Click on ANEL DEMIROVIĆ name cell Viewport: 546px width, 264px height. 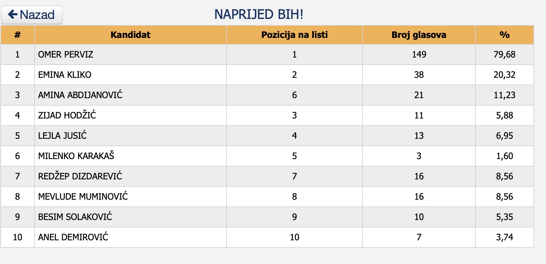(131, 237)
